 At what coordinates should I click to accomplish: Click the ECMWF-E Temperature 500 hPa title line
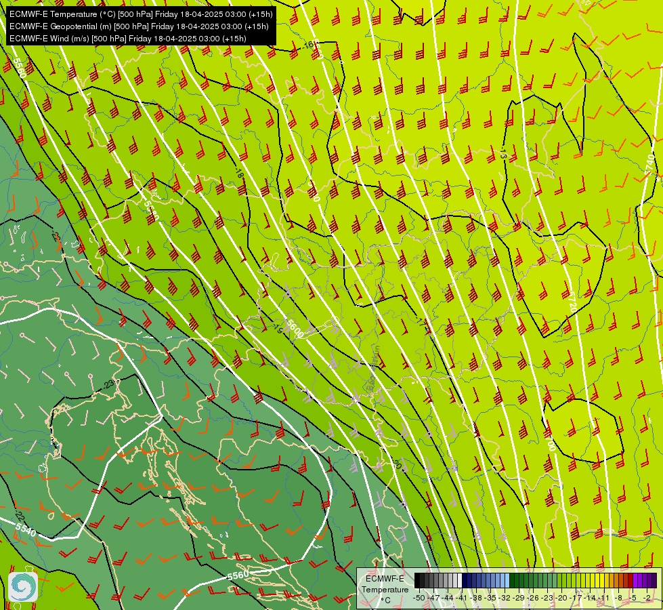[141, 14]
